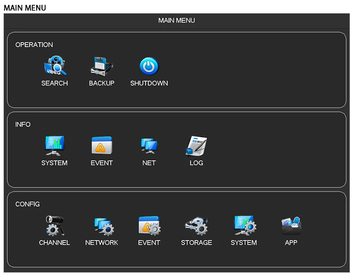The height and width of the screenshot is (277, 353).
Task: Click the SHUTDOWN text label
Action: tap(149, 83)
